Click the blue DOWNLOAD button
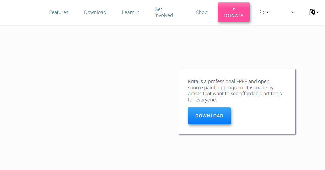Viewport: 325px width, 170px height. (x=209, y=116)
